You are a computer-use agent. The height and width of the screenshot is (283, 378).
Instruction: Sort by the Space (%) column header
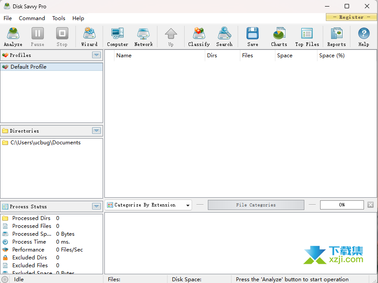click(x=347, y=56)
